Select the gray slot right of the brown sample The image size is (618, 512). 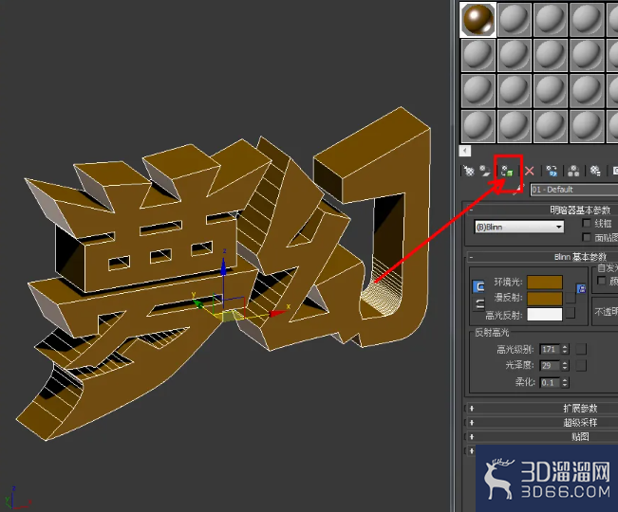pos(515,19)
